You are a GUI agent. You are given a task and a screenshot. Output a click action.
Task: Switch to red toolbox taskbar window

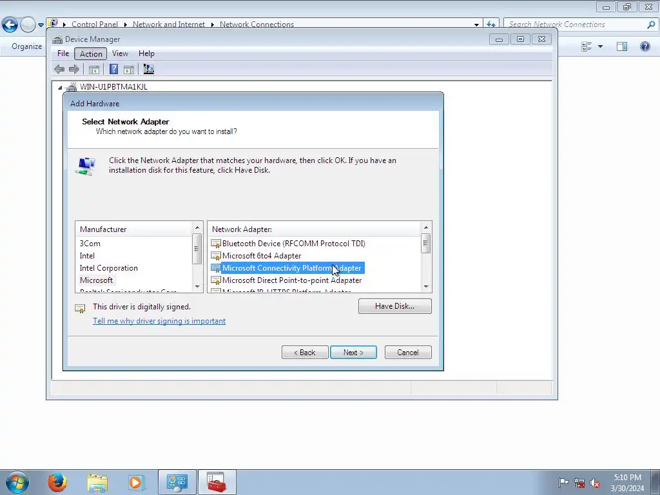tap(217, 482)
